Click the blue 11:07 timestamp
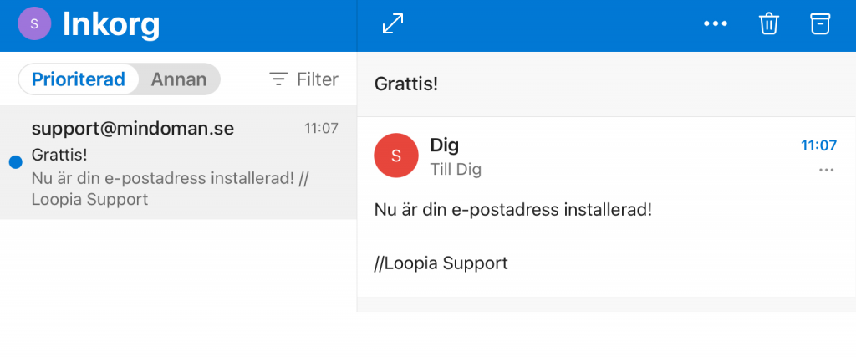The width and height of the screenshot is (856, 357). (818, 145)
